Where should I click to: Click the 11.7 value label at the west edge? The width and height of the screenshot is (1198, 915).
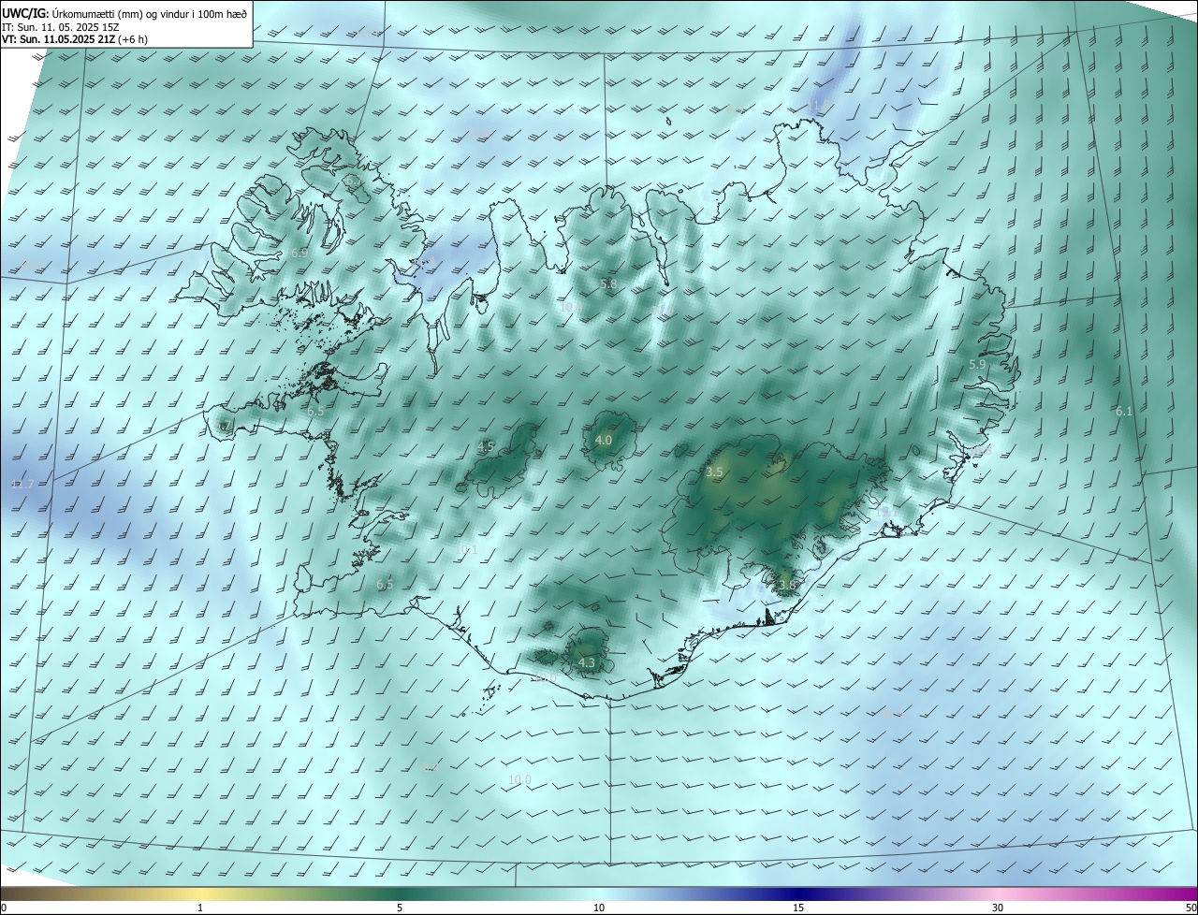coord(22,485)
